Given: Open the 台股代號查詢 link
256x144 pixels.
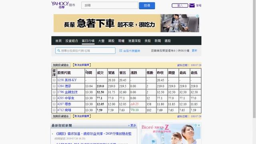Looking at the screenshot, I should pos(132,51).
